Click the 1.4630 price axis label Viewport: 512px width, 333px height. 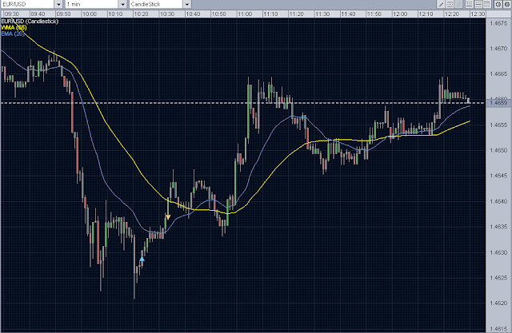click(498, 252)
